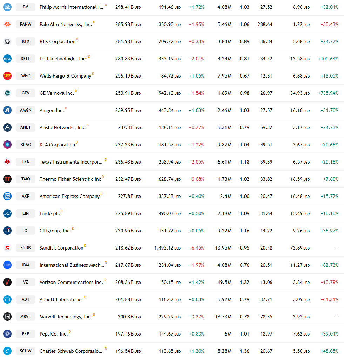Open the Texas Instruments company link
344x358 pixels.
(71, 162)
